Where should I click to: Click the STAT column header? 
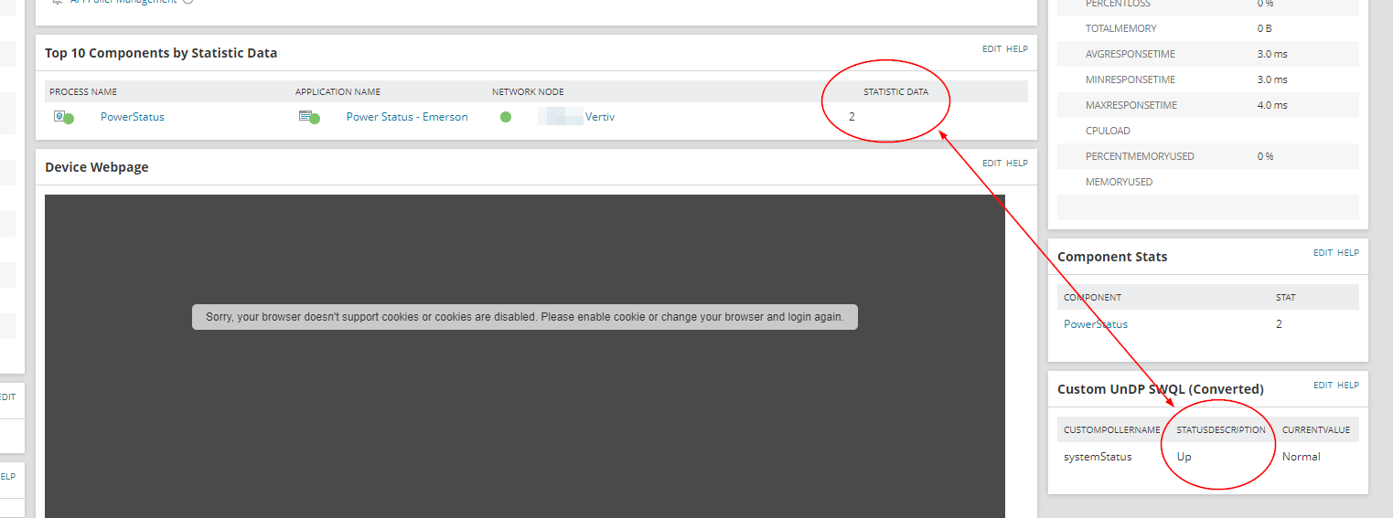coord(1285,298)
